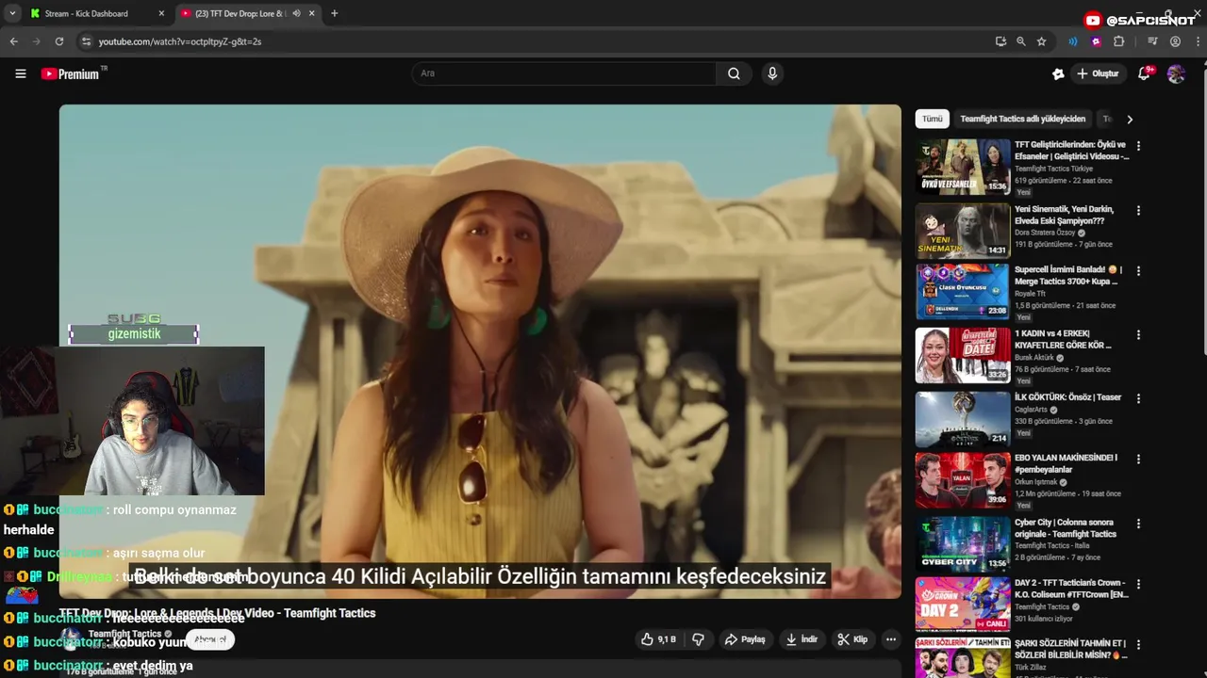Screen dimensions: 1207x678
Task: Click the youtube.com address bar URL
Action: (x=180, y=41)
